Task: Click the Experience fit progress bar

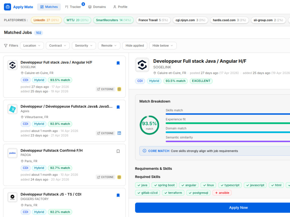Action: (228, 123)
